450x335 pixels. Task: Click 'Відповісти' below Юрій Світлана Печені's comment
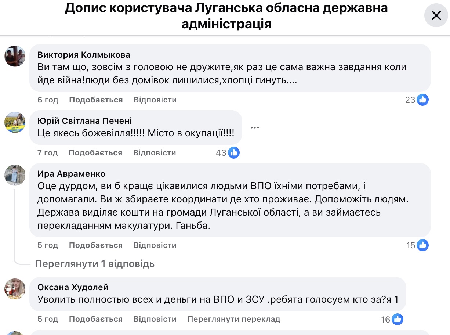click(x=155, y=152)
